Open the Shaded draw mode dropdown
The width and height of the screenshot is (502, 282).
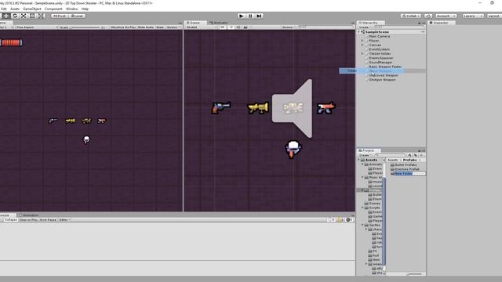click(202, 27)
